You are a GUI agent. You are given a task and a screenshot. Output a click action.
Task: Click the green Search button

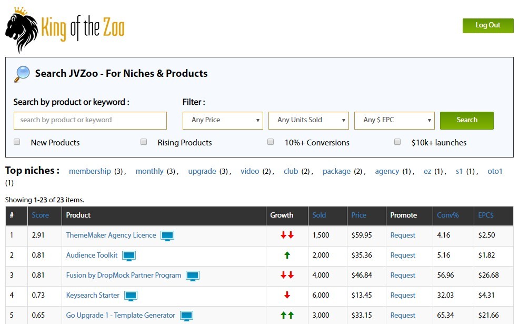(x=467, y=120)
